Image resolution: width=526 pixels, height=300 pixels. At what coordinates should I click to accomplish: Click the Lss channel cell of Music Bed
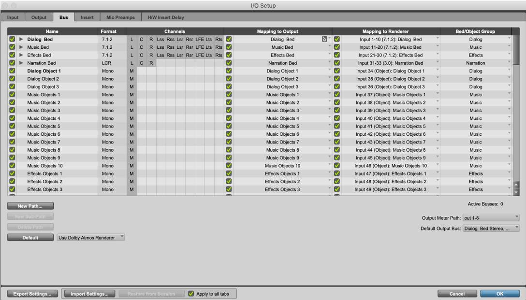tap(161, 47)
